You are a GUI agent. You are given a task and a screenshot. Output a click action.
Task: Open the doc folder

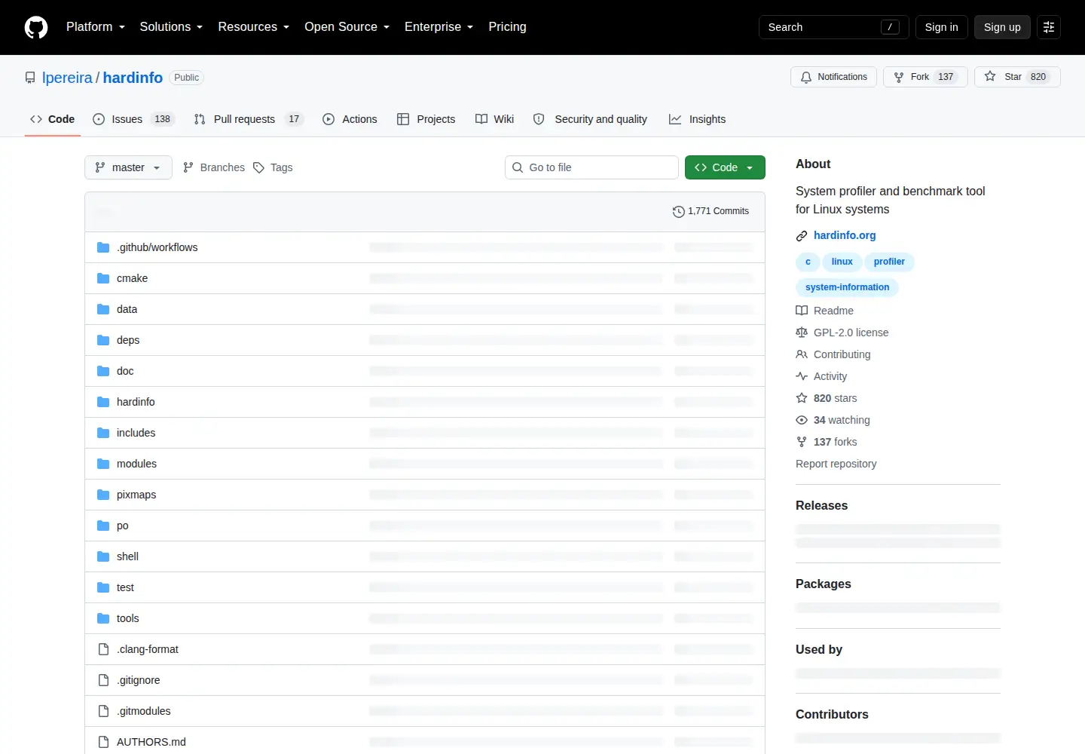(x=125, y=371)
